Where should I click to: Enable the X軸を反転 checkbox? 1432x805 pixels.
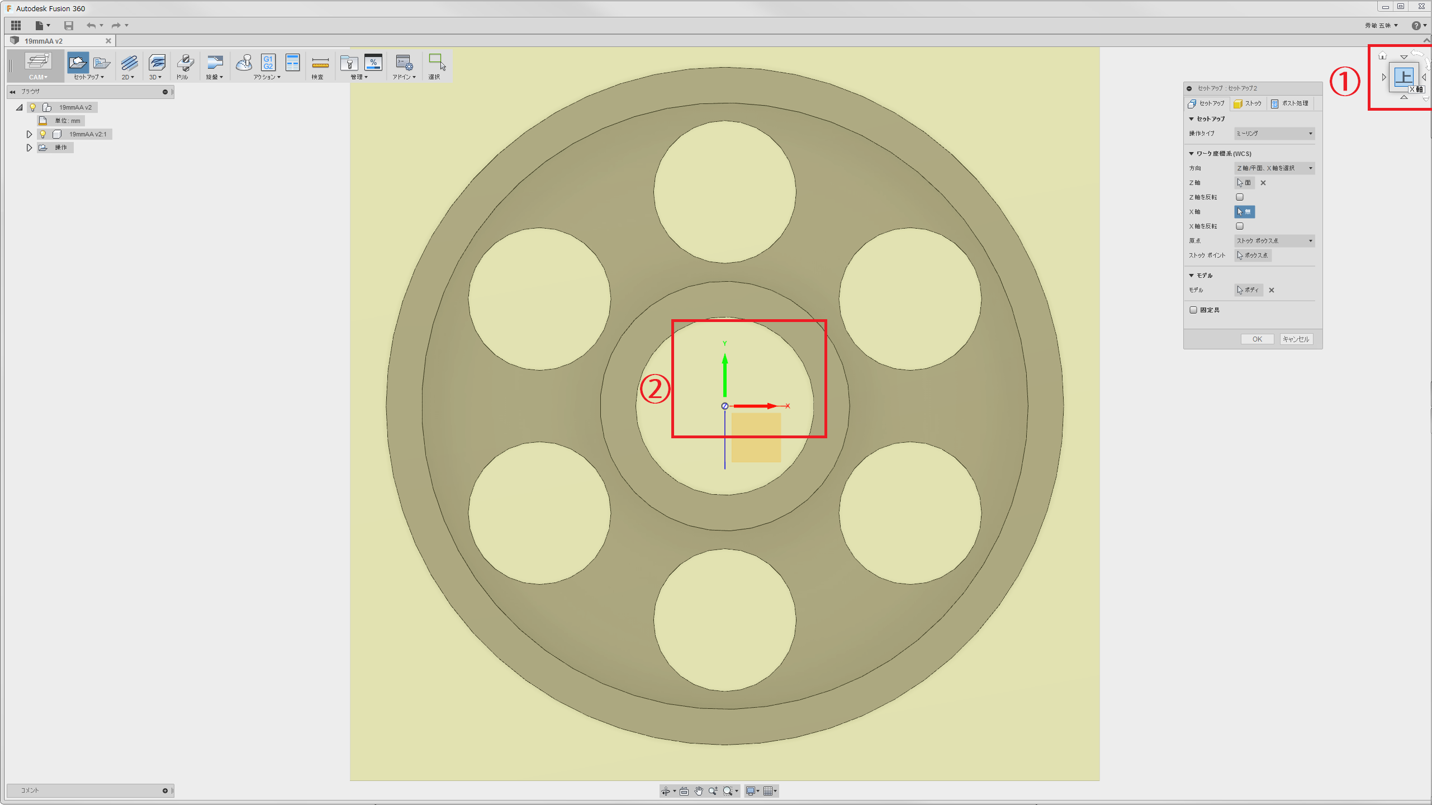pos(1240,226)
